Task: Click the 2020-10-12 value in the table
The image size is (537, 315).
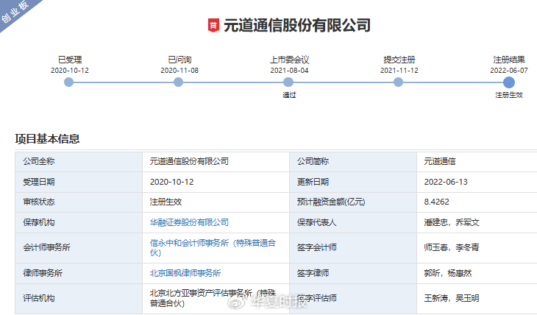Action: pos(171,182)
